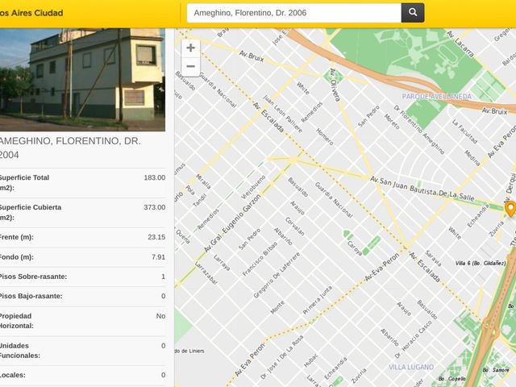
Task: Click the Parque Avellaneda map label
Action: (x=437, y=97)
